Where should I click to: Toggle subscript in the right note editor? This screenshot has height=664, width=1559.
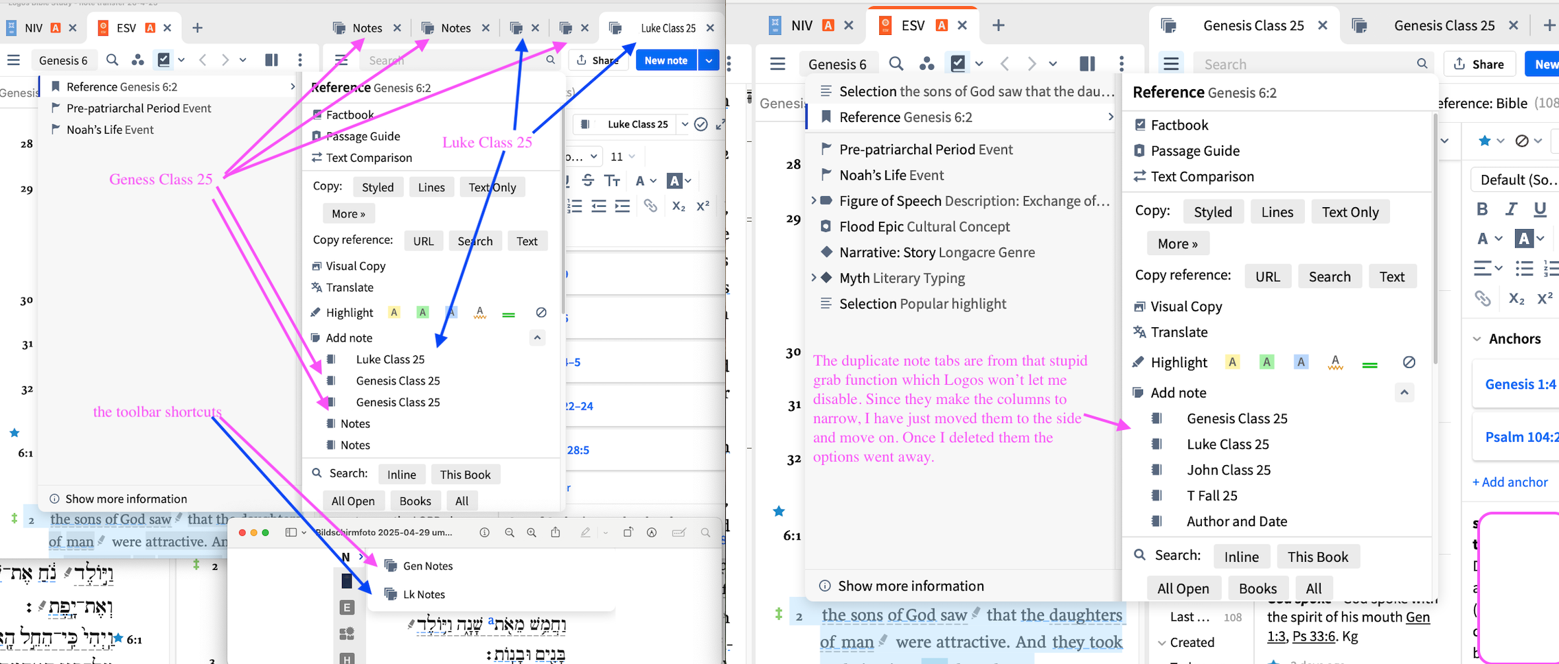click(x=1516, y=298)
